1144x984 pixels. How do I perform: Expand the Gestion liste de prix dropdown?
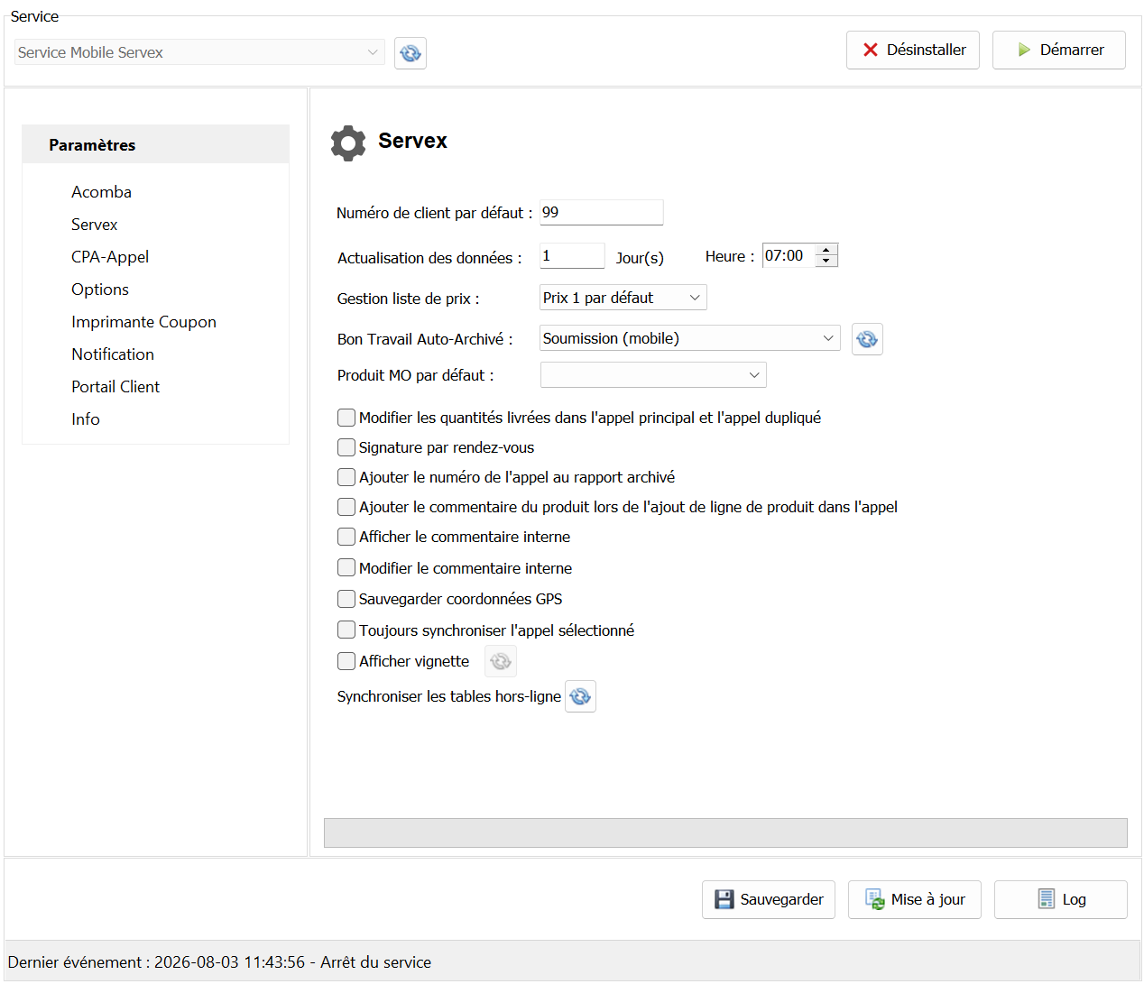click(623, 298)
